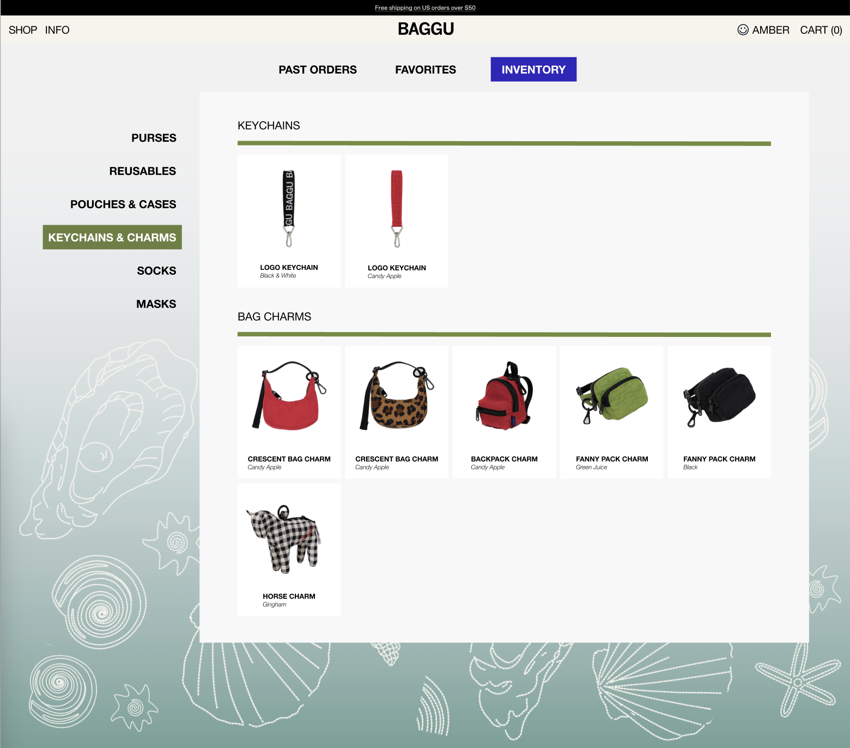Viewport: 850px width, 748px height.
Task: Click the BAGGU logo in header
Action: click(426, 29)
